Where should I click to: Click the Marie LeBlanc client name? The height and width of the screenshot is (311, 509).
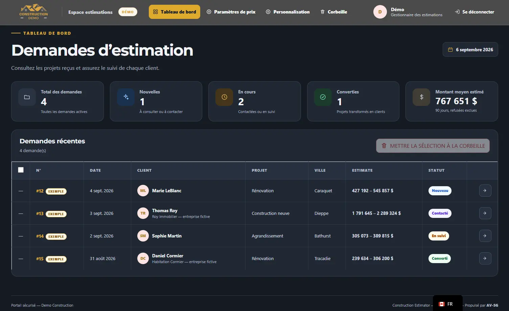coord(167,191)
